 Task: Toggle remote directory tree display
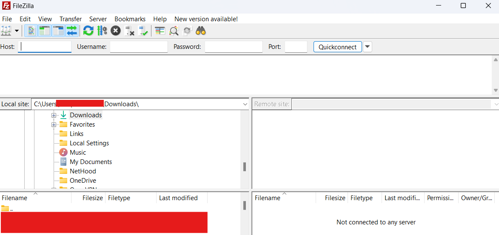(59, 31)
